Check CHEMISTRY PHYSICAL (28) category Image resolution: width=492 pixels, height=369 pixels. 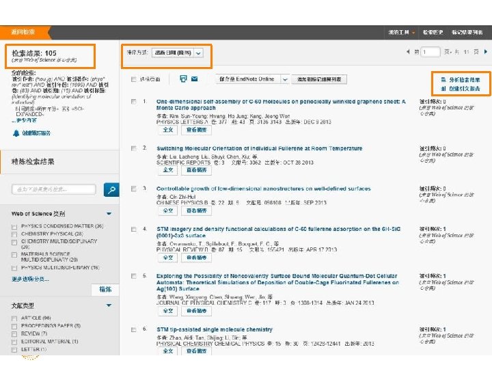14,234
